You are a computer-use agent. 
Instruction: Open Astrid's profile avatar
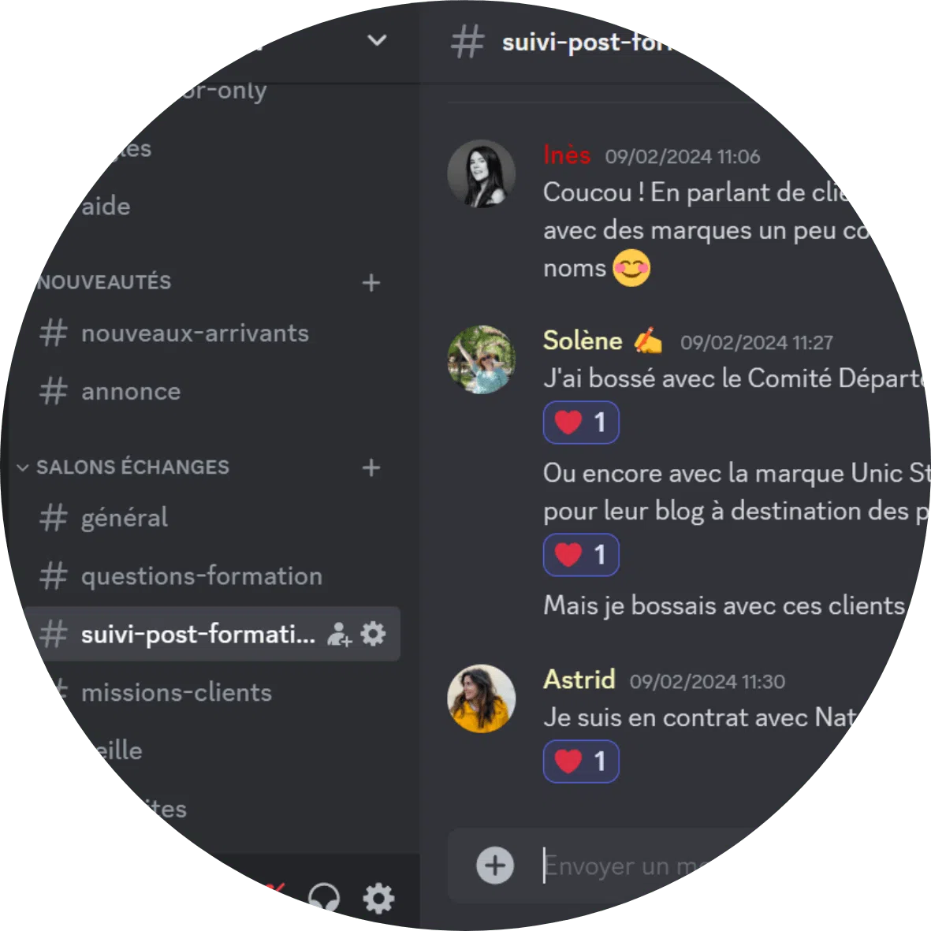[481, 698]
